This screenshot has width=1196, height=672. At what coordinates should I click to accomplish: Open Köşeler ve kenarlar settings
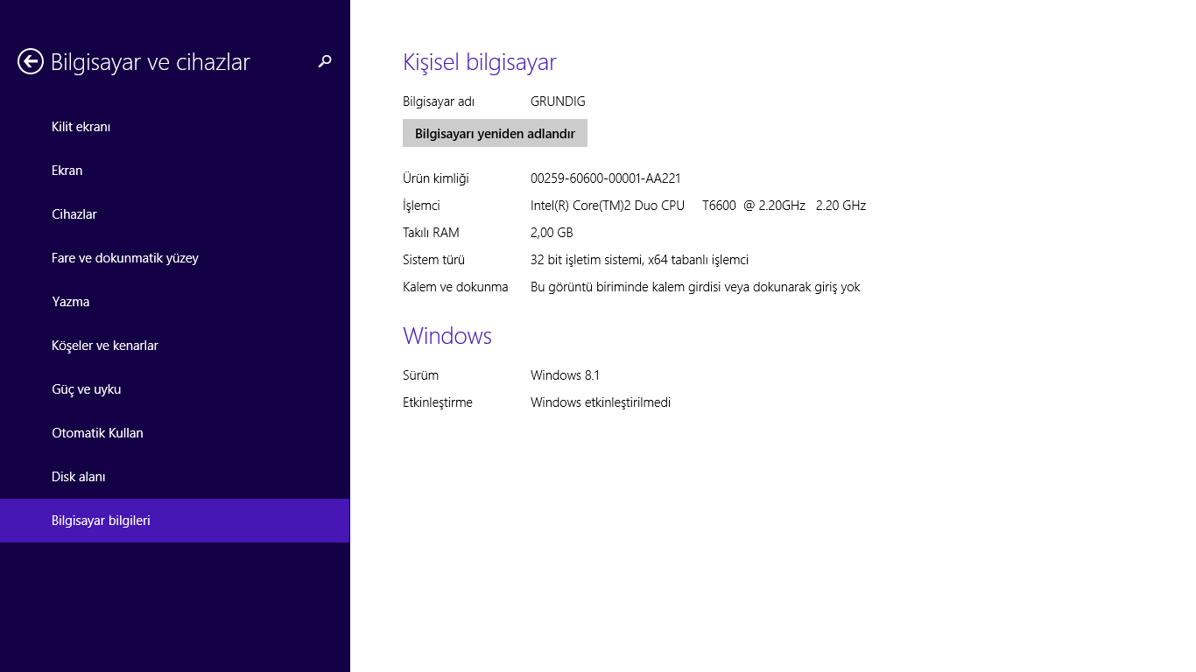click(175, 346)
